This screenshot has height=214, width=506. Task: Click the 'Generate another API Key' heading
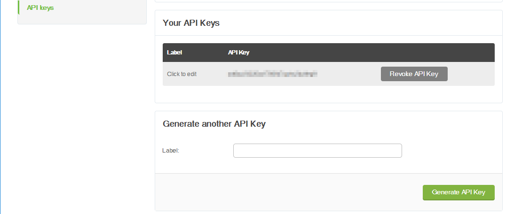click(x=214, y=124)
